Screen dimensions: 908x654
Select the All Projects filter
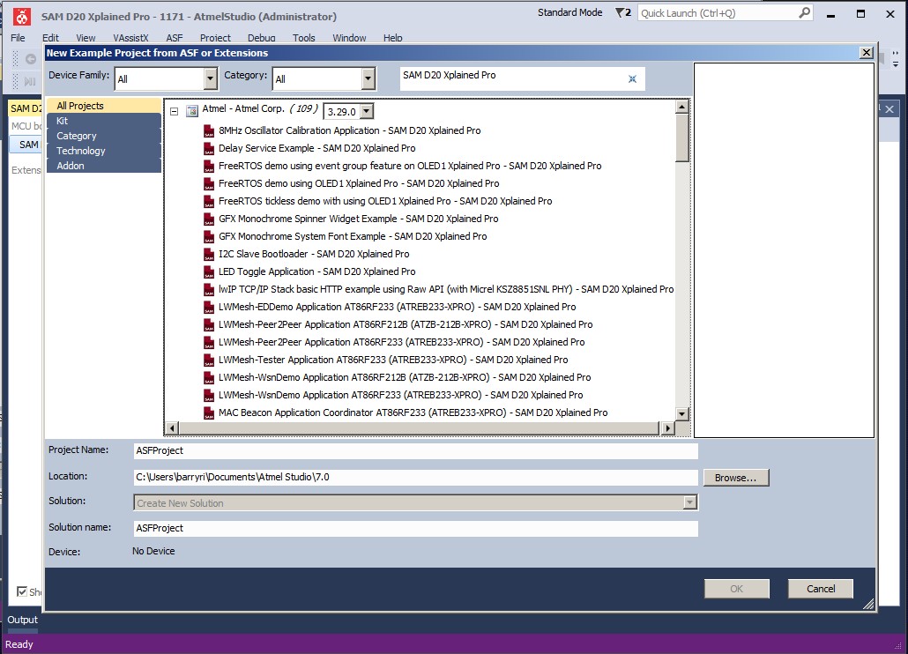coord(104,106)
